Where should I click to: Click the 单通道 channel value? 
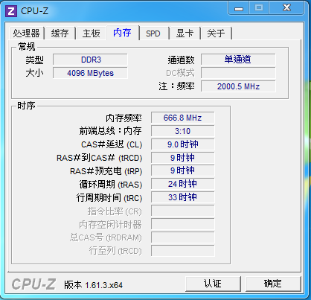[x=238, y=60]
